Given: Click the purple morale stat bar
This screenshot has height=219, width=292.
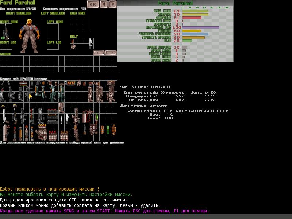Looking at the screenshot, I should (x=201, y=27).
